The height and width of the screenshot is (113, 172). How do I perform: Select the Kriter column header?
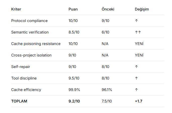[x=16, y=9]
